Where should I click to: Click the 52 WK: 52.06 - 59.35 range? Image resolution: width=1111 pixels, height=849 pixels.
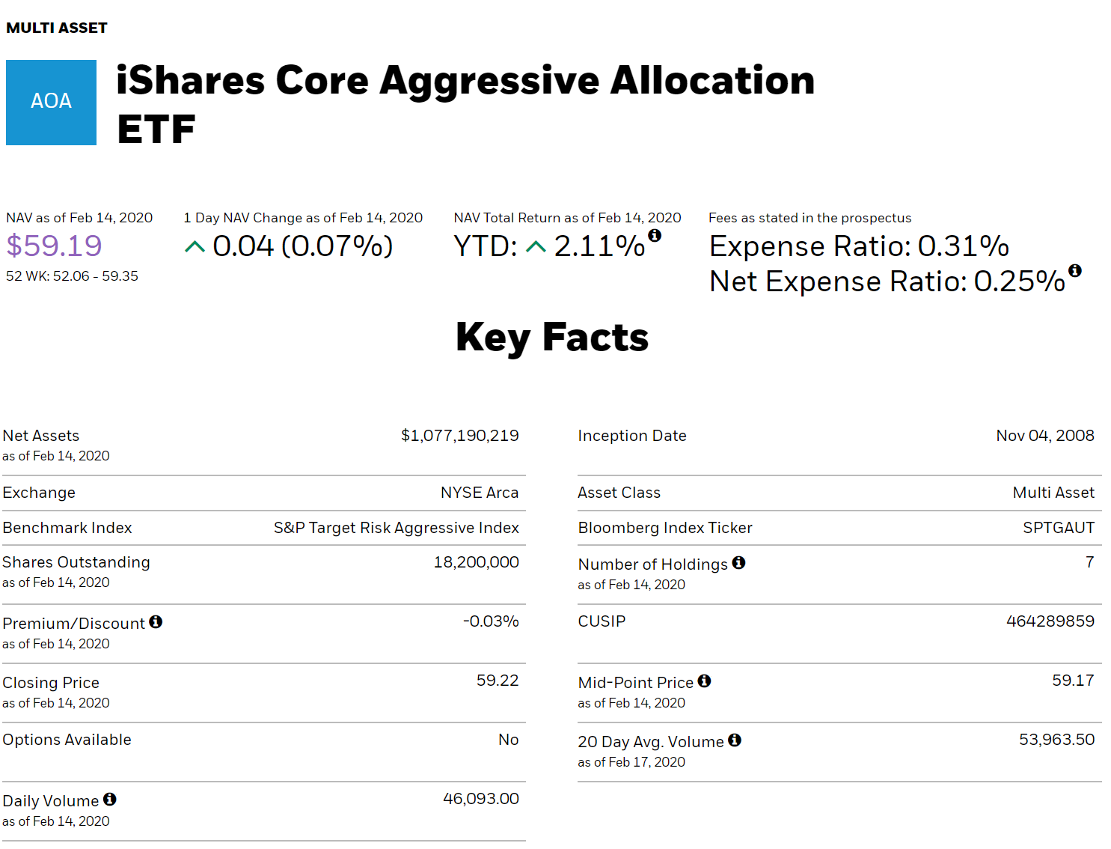pyautogui.click(x=72, y=276)
